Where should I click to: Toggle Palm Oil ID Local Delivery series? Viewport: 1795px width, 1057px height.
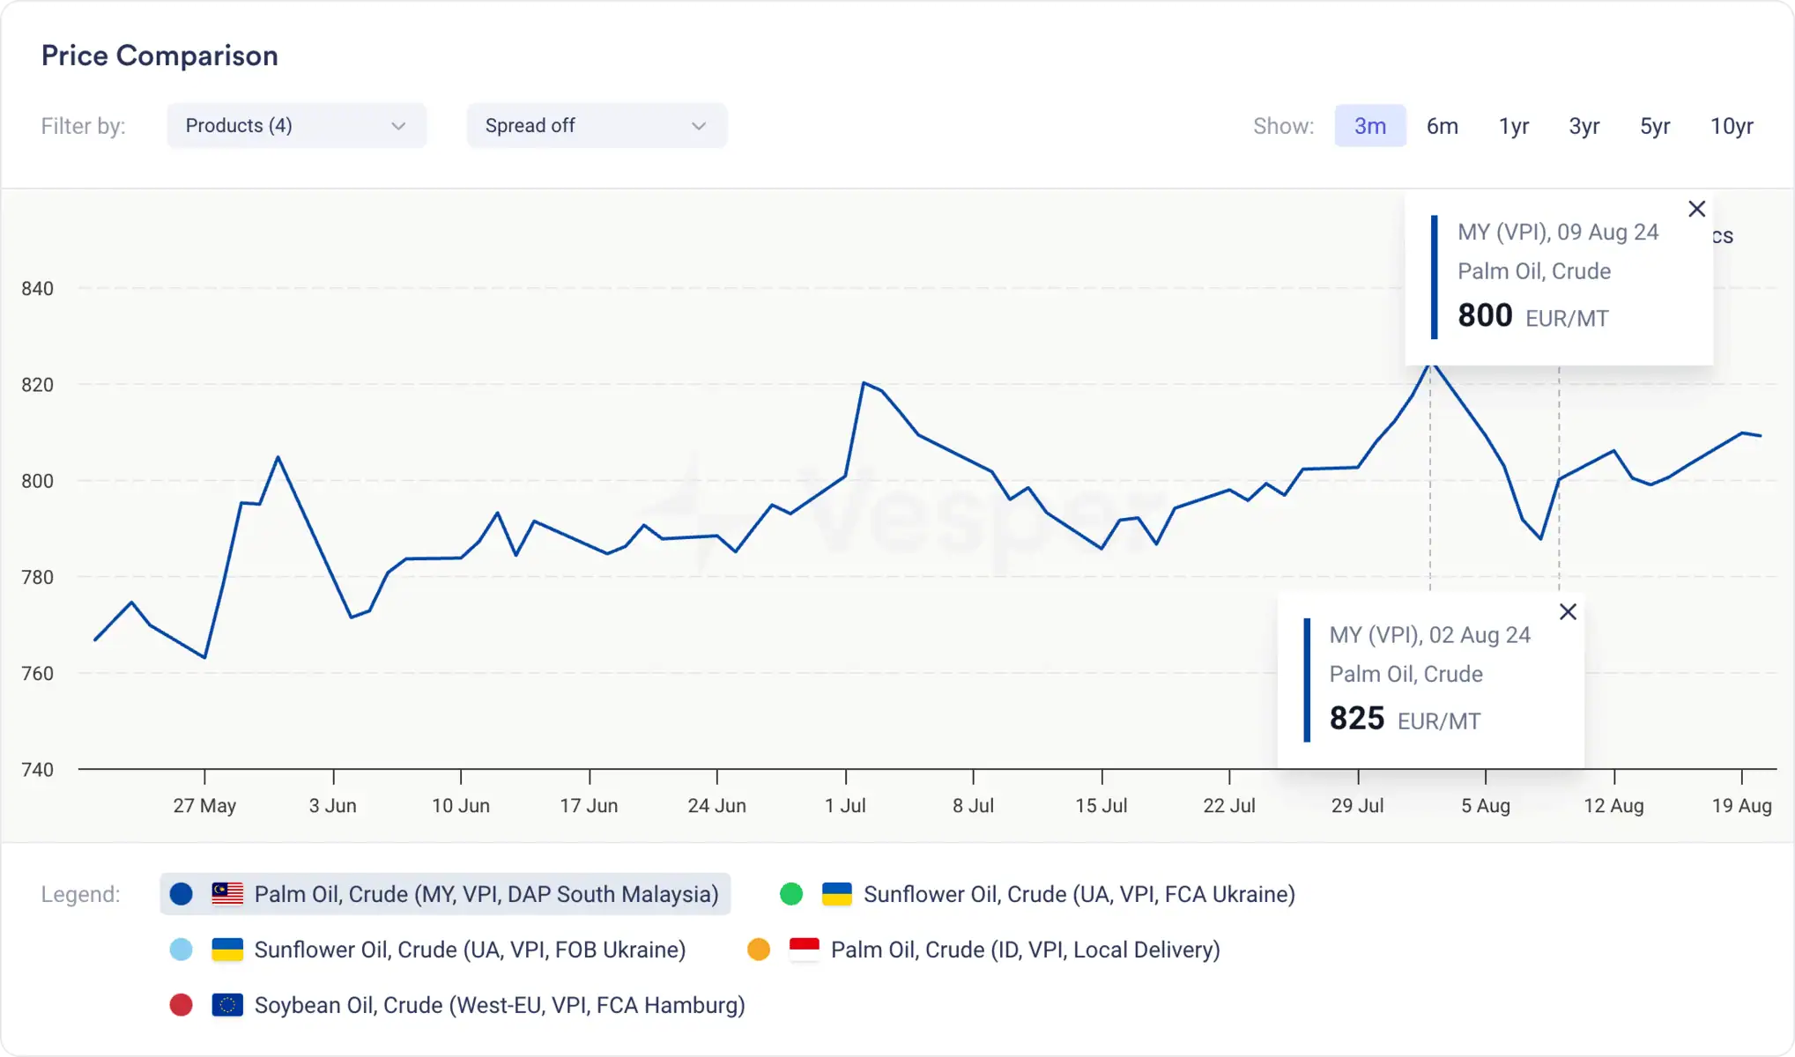point(983,950)
